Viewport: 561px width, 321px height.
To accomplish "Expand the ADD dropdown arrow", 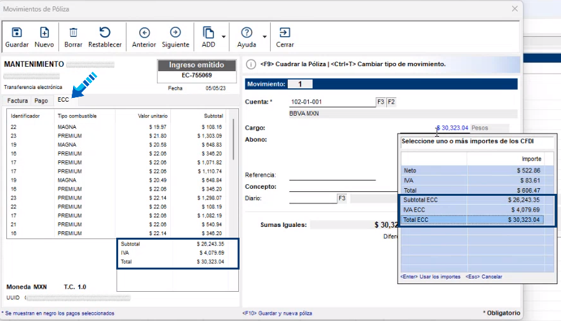I will click(x=224, y=36).
